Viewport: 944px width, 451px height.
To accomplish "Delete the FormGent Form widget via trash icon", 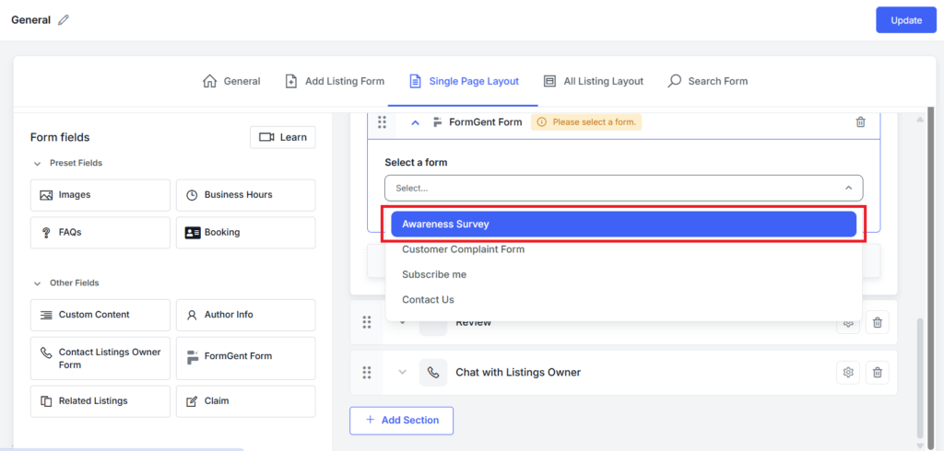I will [860, 121].
